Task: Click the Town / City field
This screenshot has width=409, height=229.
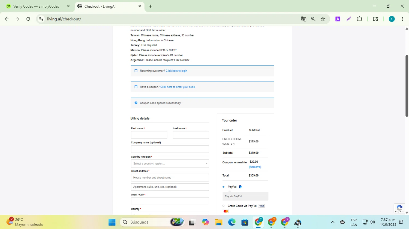Action: coord(170,201)
